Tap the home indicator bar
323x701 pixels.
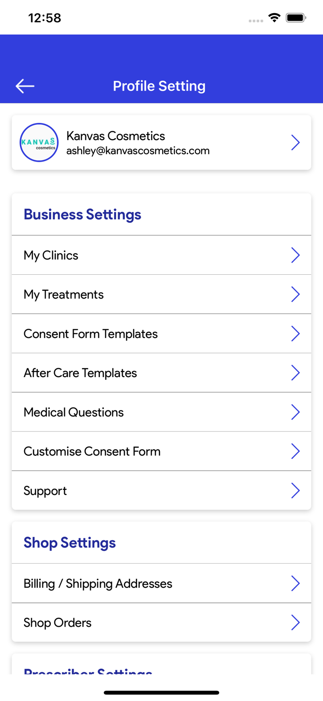pos(161,693)
